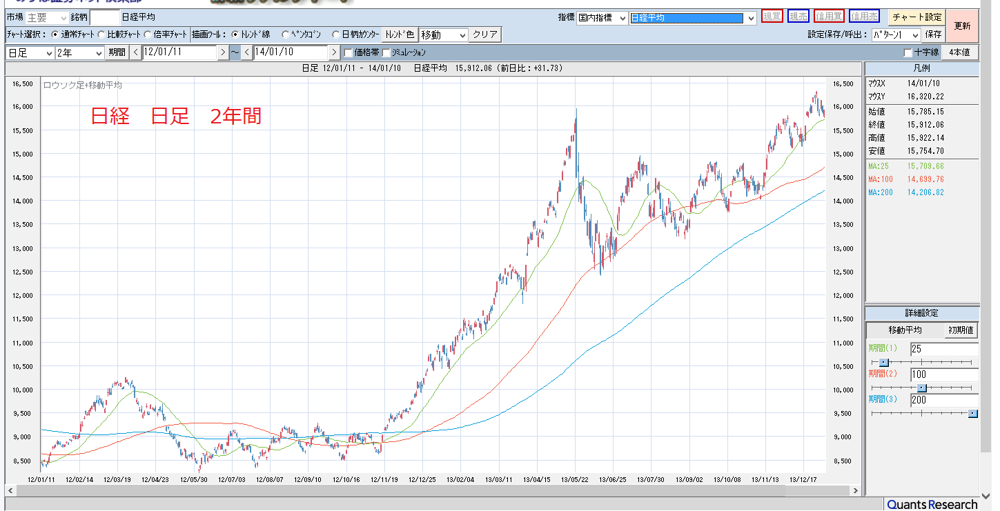
Task: Click the 保存 save button
Action: (x=933, y=34)
